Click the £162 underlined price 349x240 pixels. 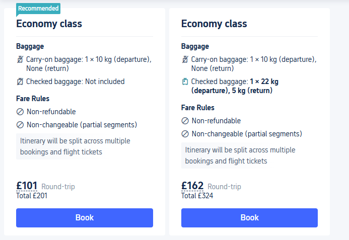192,186
